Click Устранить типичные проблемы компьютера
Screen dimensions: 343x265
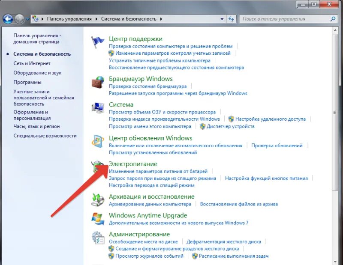point(159,60)
